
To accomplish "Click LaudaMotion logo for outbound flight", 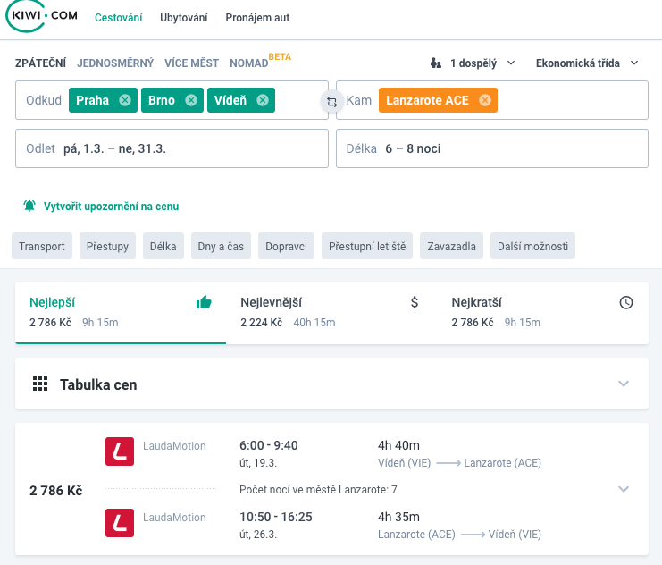I will point(120,451).
